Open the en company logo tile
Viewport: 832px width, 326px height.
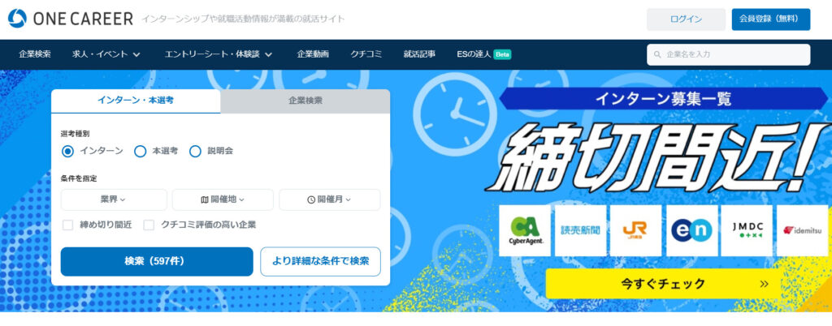point(691,231)
